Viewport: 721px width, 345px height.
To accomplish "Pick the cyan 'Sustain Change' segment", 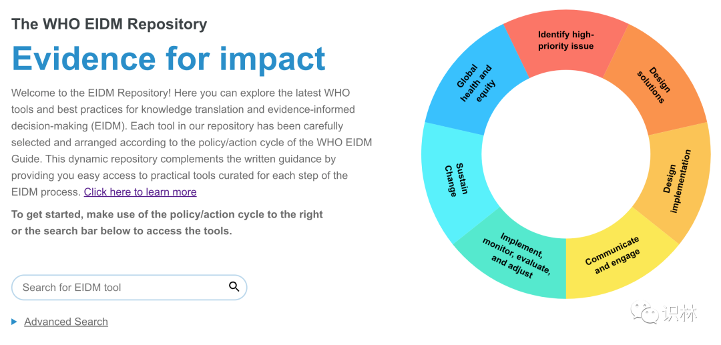I will click(451, 180).
